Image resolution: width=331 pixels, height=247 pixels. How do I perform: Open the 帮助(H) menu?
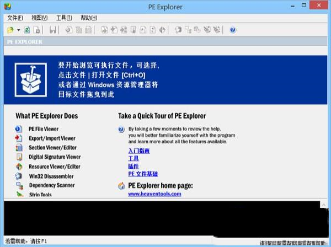pos(89,18)
